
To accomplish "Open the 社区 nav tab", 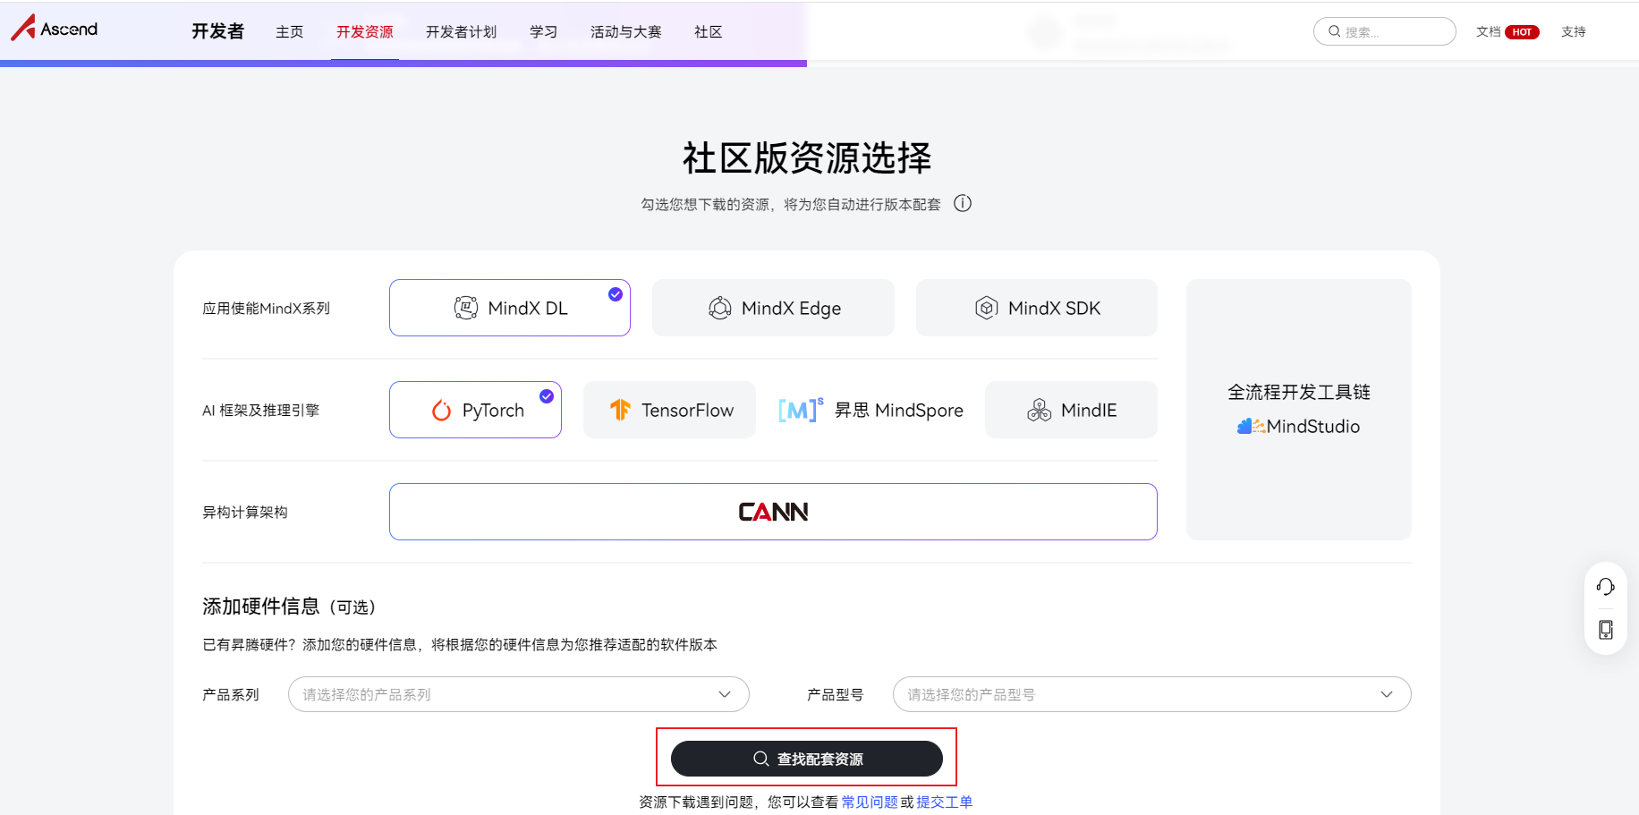I will [x=709, y=32].
